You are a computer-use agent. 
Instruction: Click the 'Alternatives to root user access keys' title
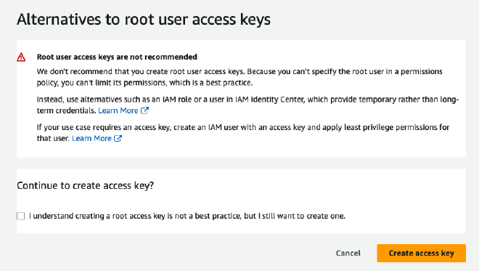click(x=144, y=20)
